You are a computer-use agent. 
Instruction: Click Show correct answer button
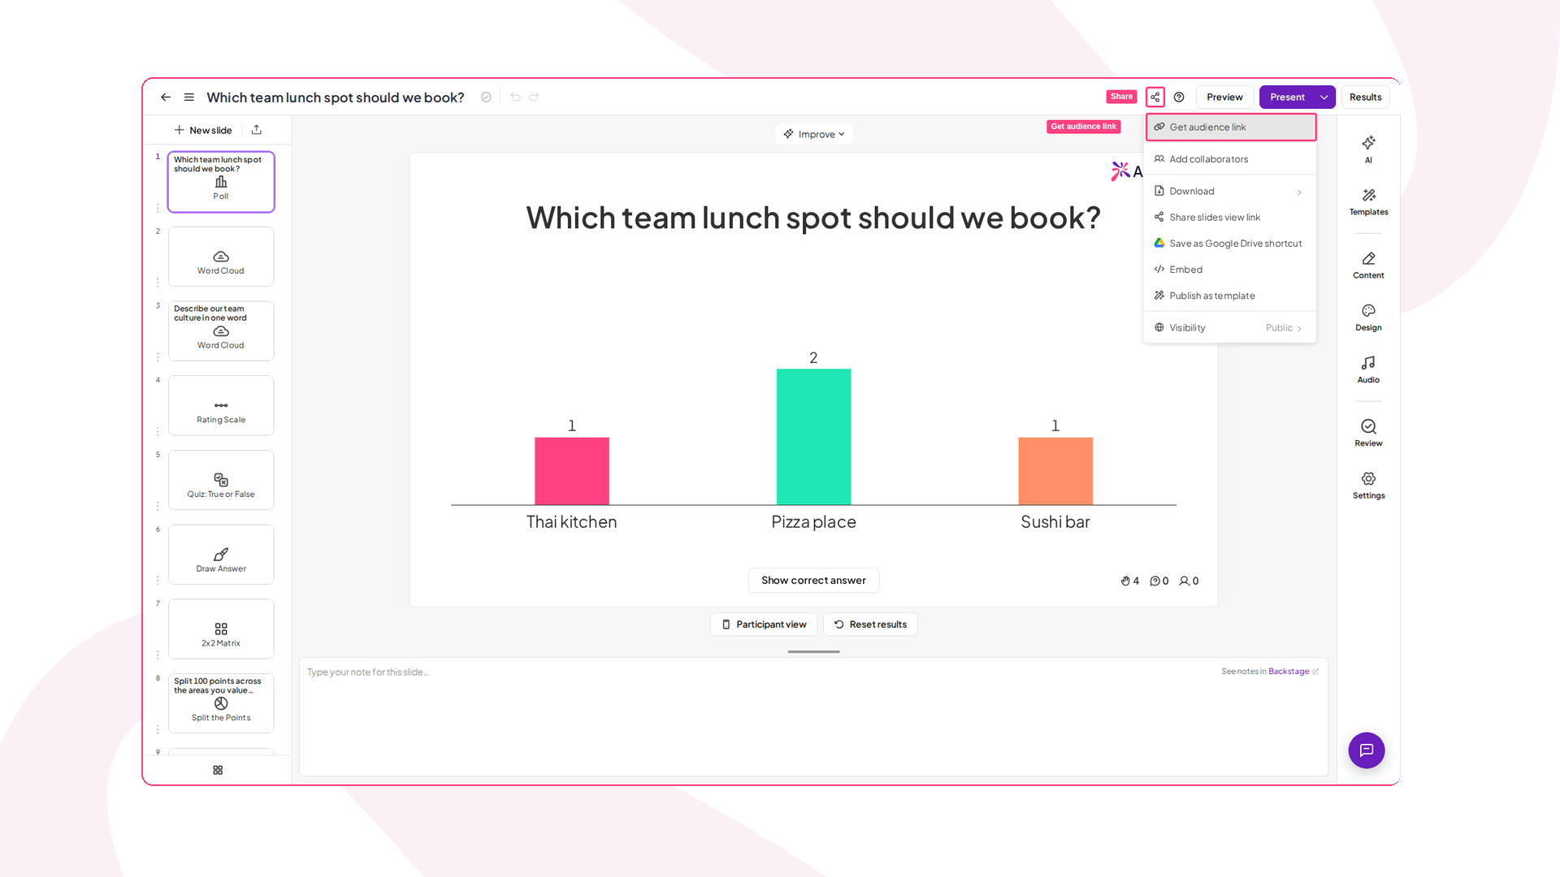pos(813,581)
